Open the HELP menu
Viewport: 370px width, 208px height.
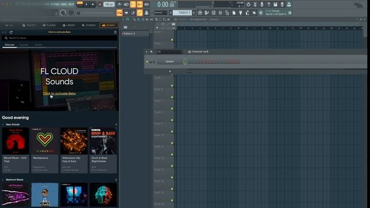click(71, 4)
